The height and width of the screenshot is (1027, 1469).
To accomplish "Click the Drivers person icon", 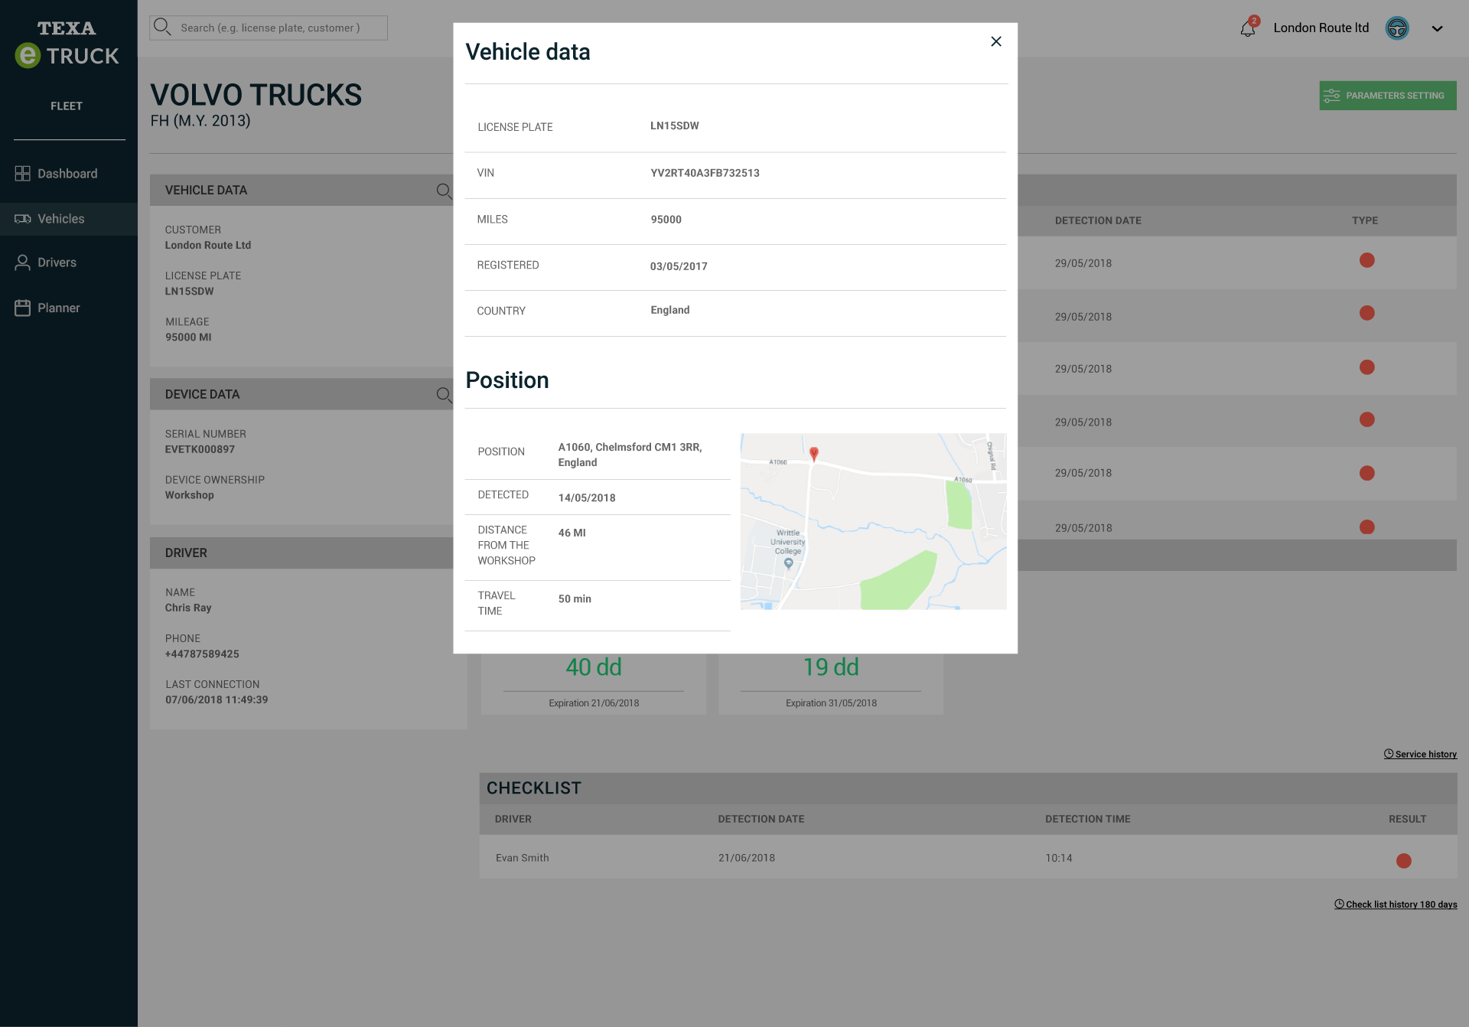I will tap(23, 262).
